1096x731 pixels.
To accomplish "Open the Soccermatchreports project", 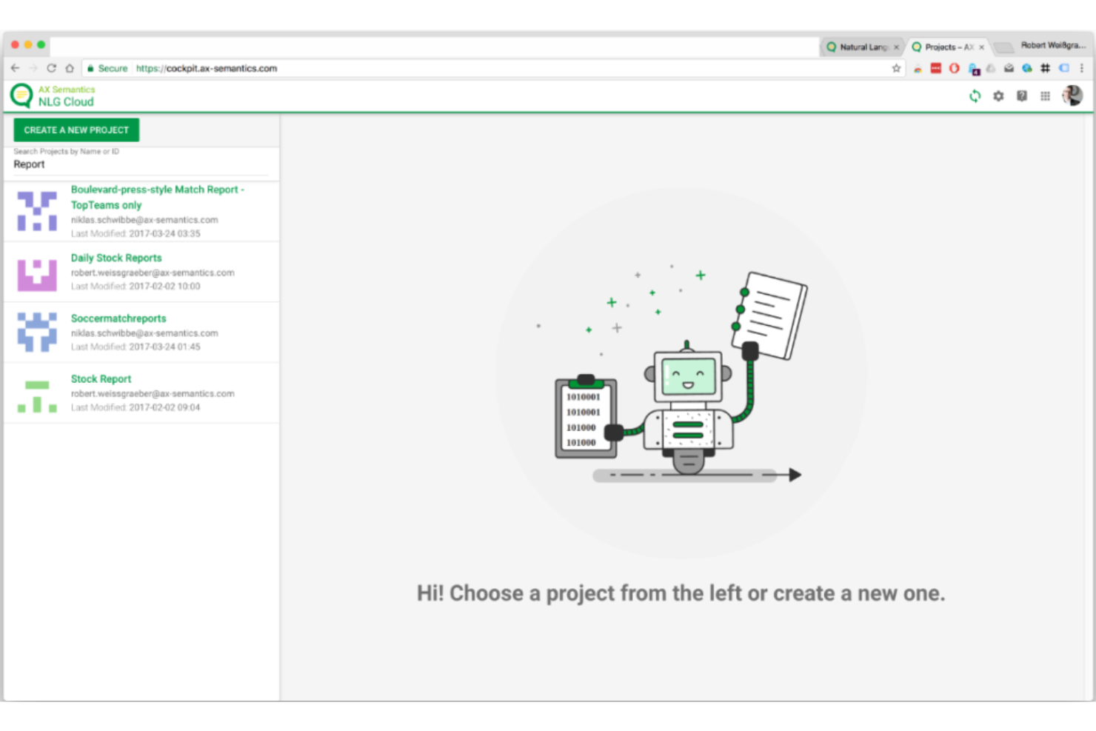I will point(118,318).
